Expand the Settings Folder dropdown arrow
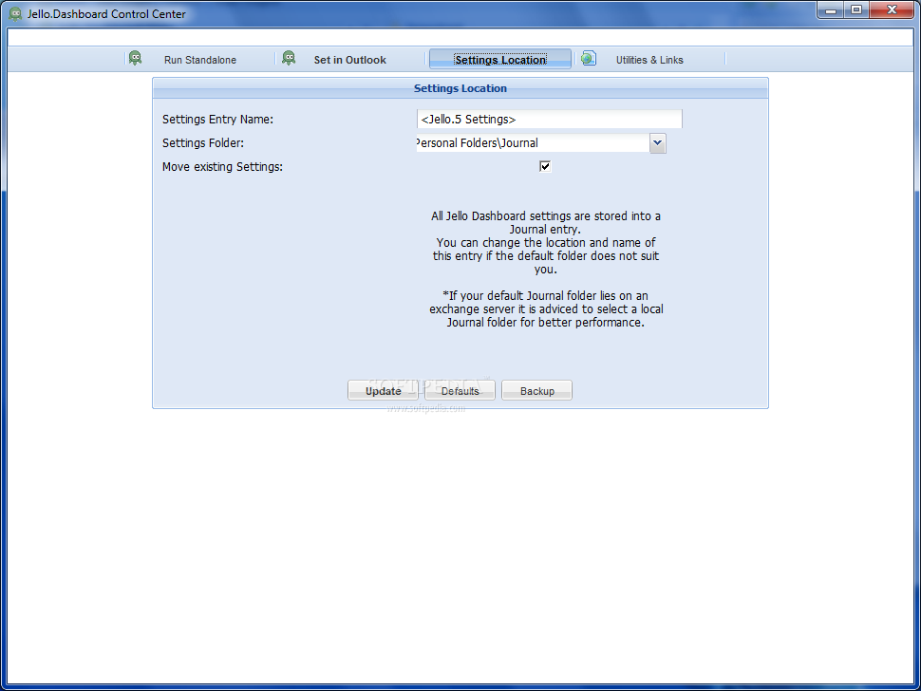Image resolution: width=921 pixels, height=691 pixels. tap(658, 143)
